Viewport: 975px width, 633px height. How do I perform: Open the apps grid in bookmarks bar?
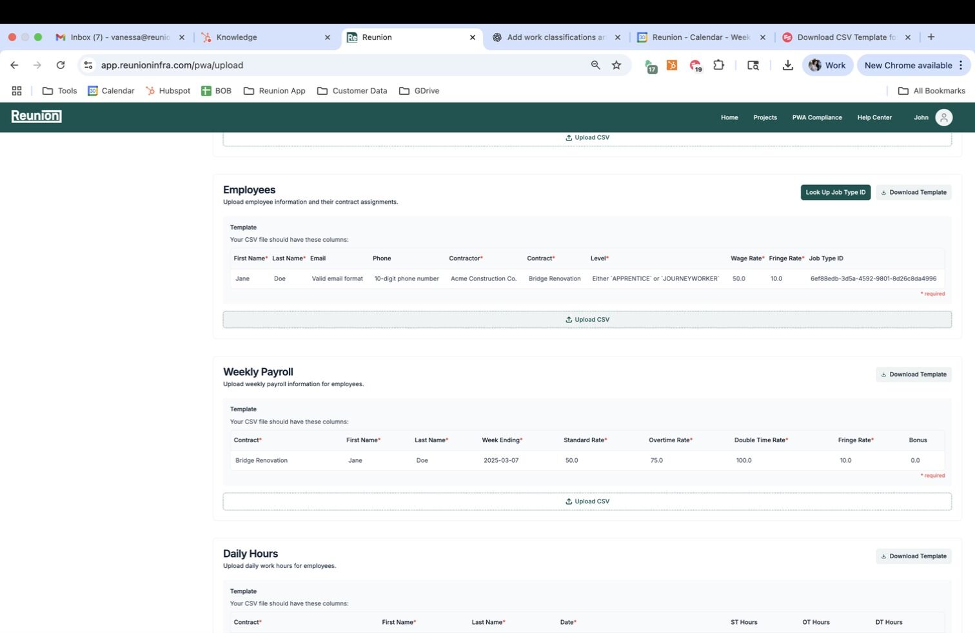click(17, 91)
